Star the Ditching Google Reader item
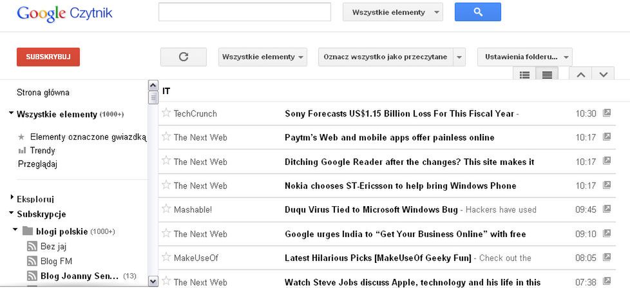 (166, 161)
